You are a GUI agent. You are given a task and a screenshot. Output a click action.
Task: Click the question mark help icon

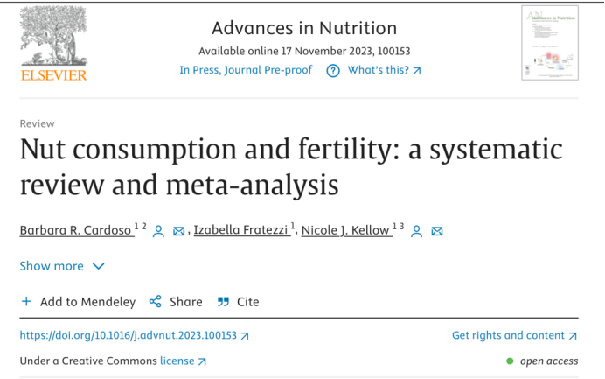332,71
